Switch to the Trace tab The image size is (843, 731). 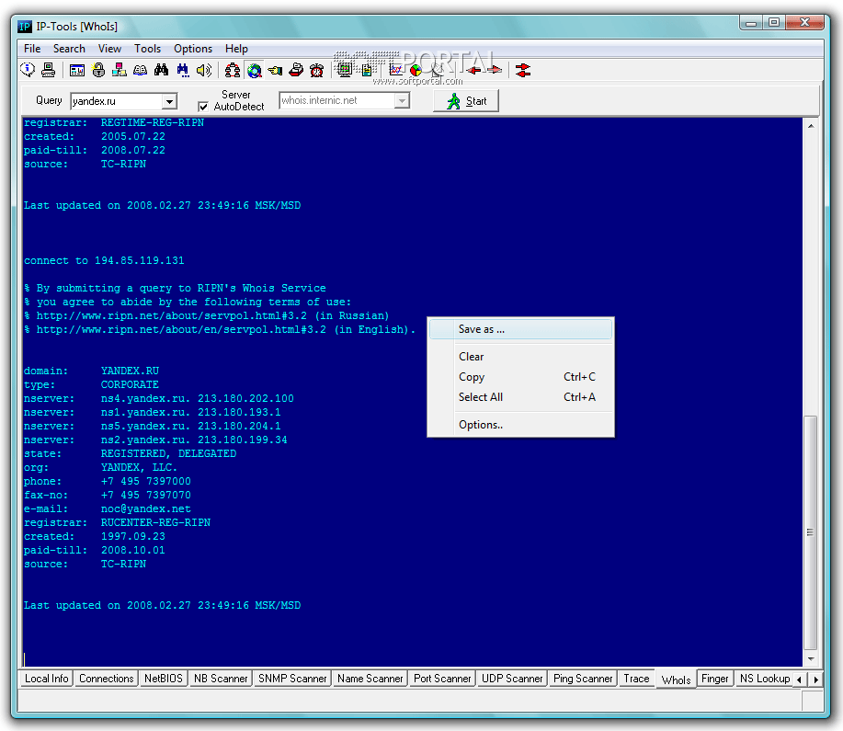tap(636, 679)
